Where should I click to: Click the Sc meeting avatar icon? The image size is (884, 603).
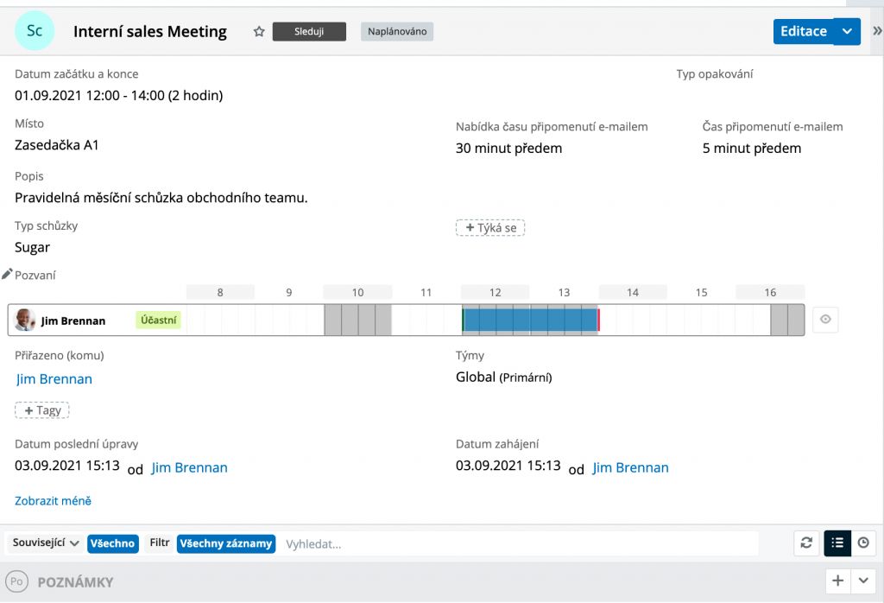pyautogui.click(x=35, y=31)
